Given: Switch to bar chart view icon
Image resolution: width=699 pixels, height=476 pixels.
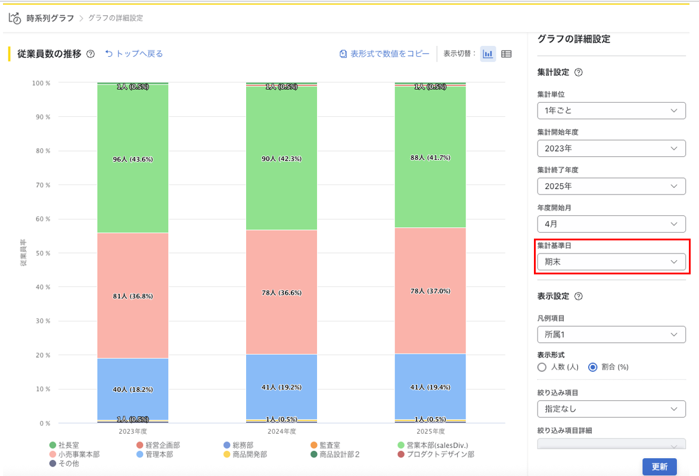Looking at the screenshot, I should click(488, 54).
